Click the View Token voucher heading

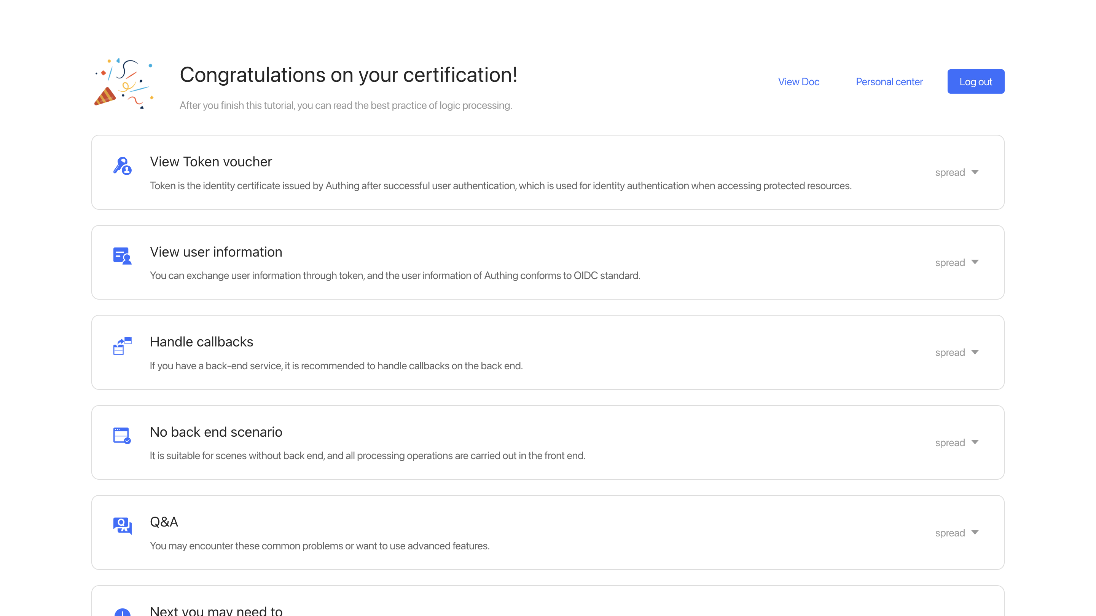point(210,162)
